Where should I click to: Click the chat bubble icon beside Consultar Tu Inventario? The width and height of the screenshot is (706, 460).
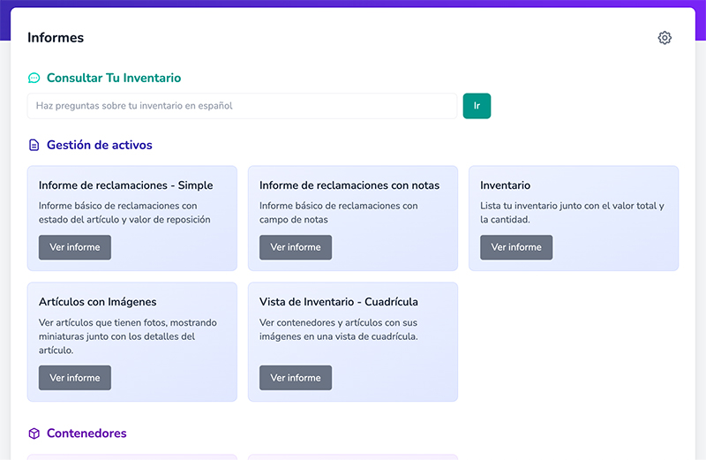[x=34, y=78]
